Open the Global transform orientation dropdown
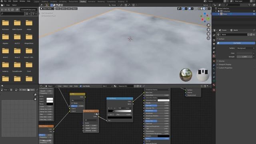 pos(114,5)
